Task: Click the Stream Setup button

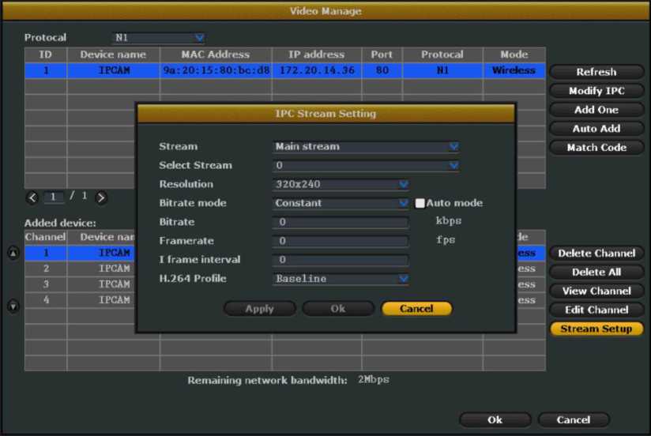Action: coord(596,329)
